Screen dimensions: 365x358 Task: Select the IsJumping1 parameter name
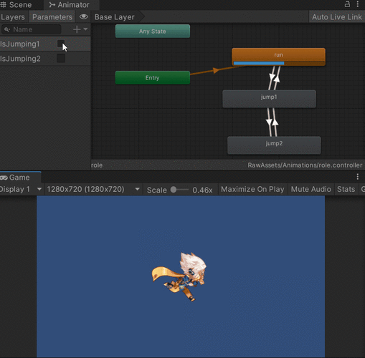pyautogui.click(x=20, y=44)
